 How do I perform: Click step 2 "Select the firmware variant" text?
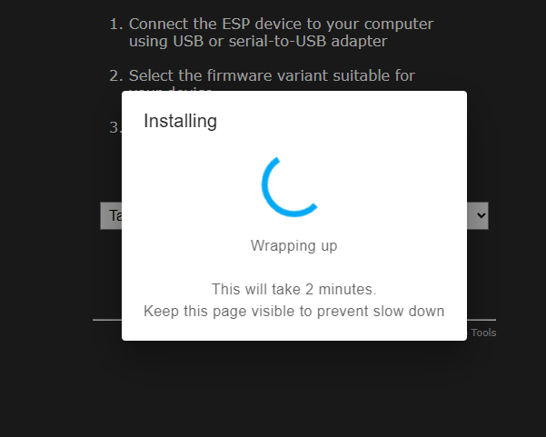click(x=272, y=75)
